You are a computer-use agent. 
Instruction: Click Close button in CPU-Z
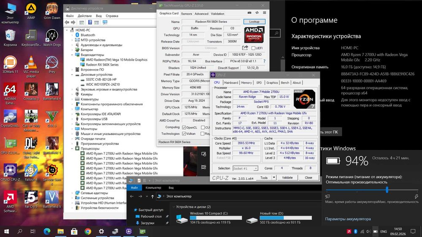(308, 178)
